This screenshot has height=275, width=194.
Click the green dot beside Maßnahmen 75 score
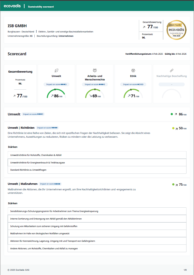coord(173,184)
